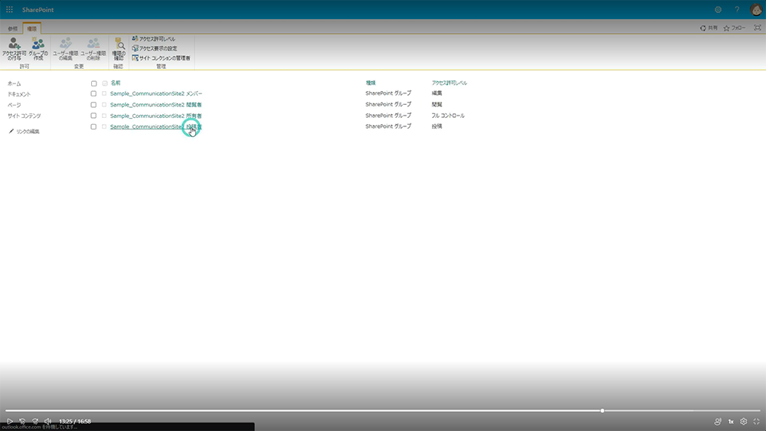Open アクセス要求の設定 in ribbon
766x431 pixels.
point(155,48)
